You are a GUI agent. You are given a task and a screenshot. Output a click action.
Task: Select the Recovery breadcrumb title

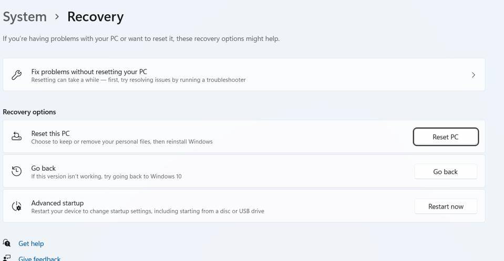pos(95,17)
